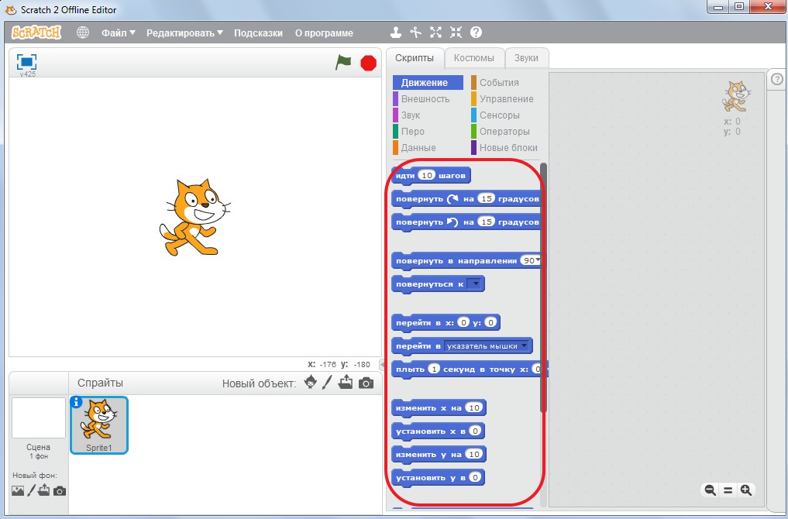Image resolution: width=788 pixels, height=519 pixels.
Task: Open О программе
Action: [324, 33]
